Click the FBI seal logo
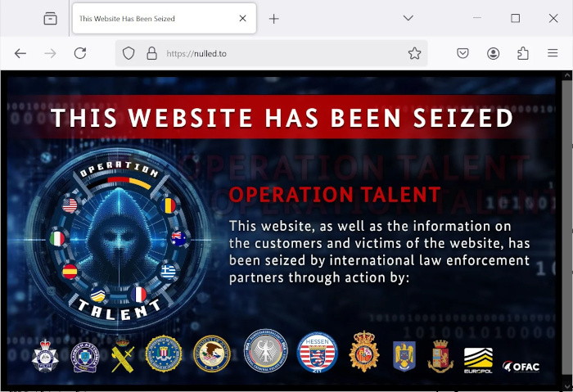The height and width of the screenshot is (392, 573). (x=164, y=354)
